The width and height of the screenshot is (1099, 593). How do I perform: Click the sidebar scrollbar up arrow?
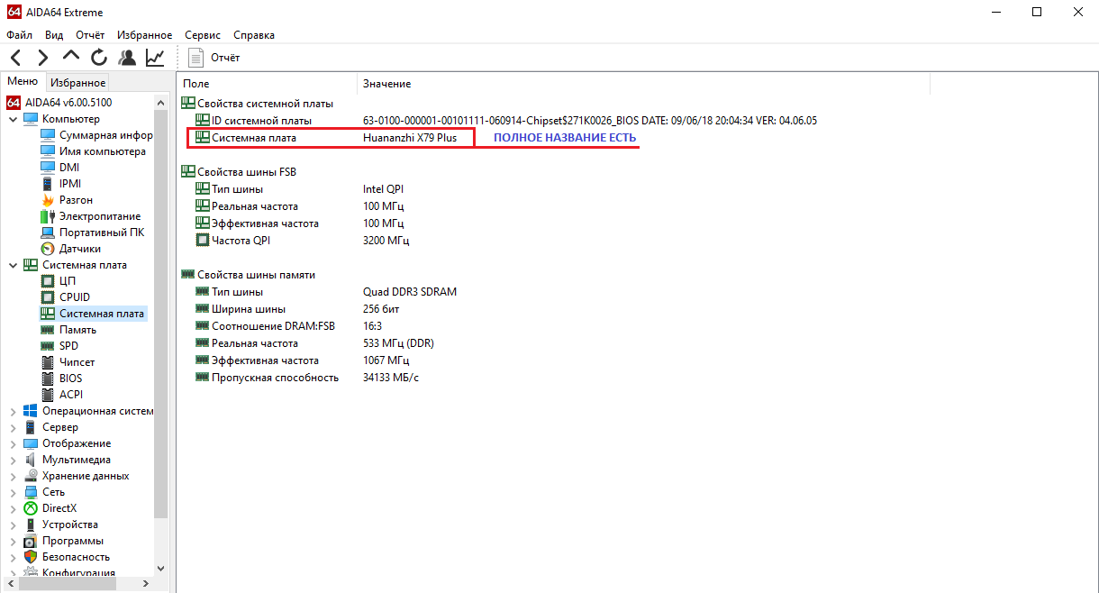161,103
